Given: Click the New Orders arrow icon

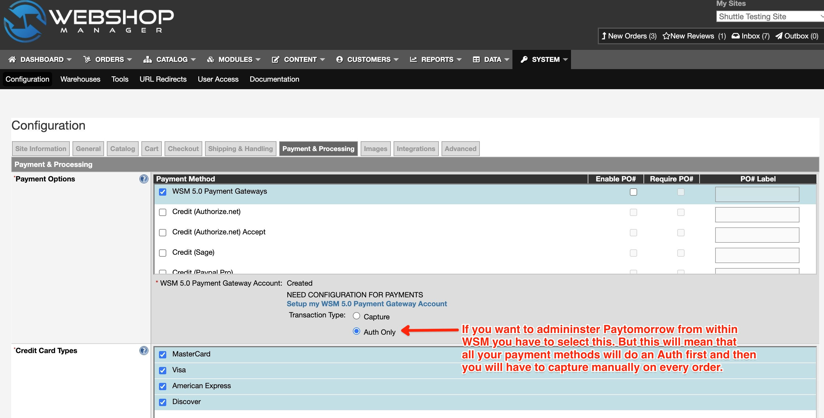Looking at the screenshot, I should pyautogui.click(x=604, y=36).
